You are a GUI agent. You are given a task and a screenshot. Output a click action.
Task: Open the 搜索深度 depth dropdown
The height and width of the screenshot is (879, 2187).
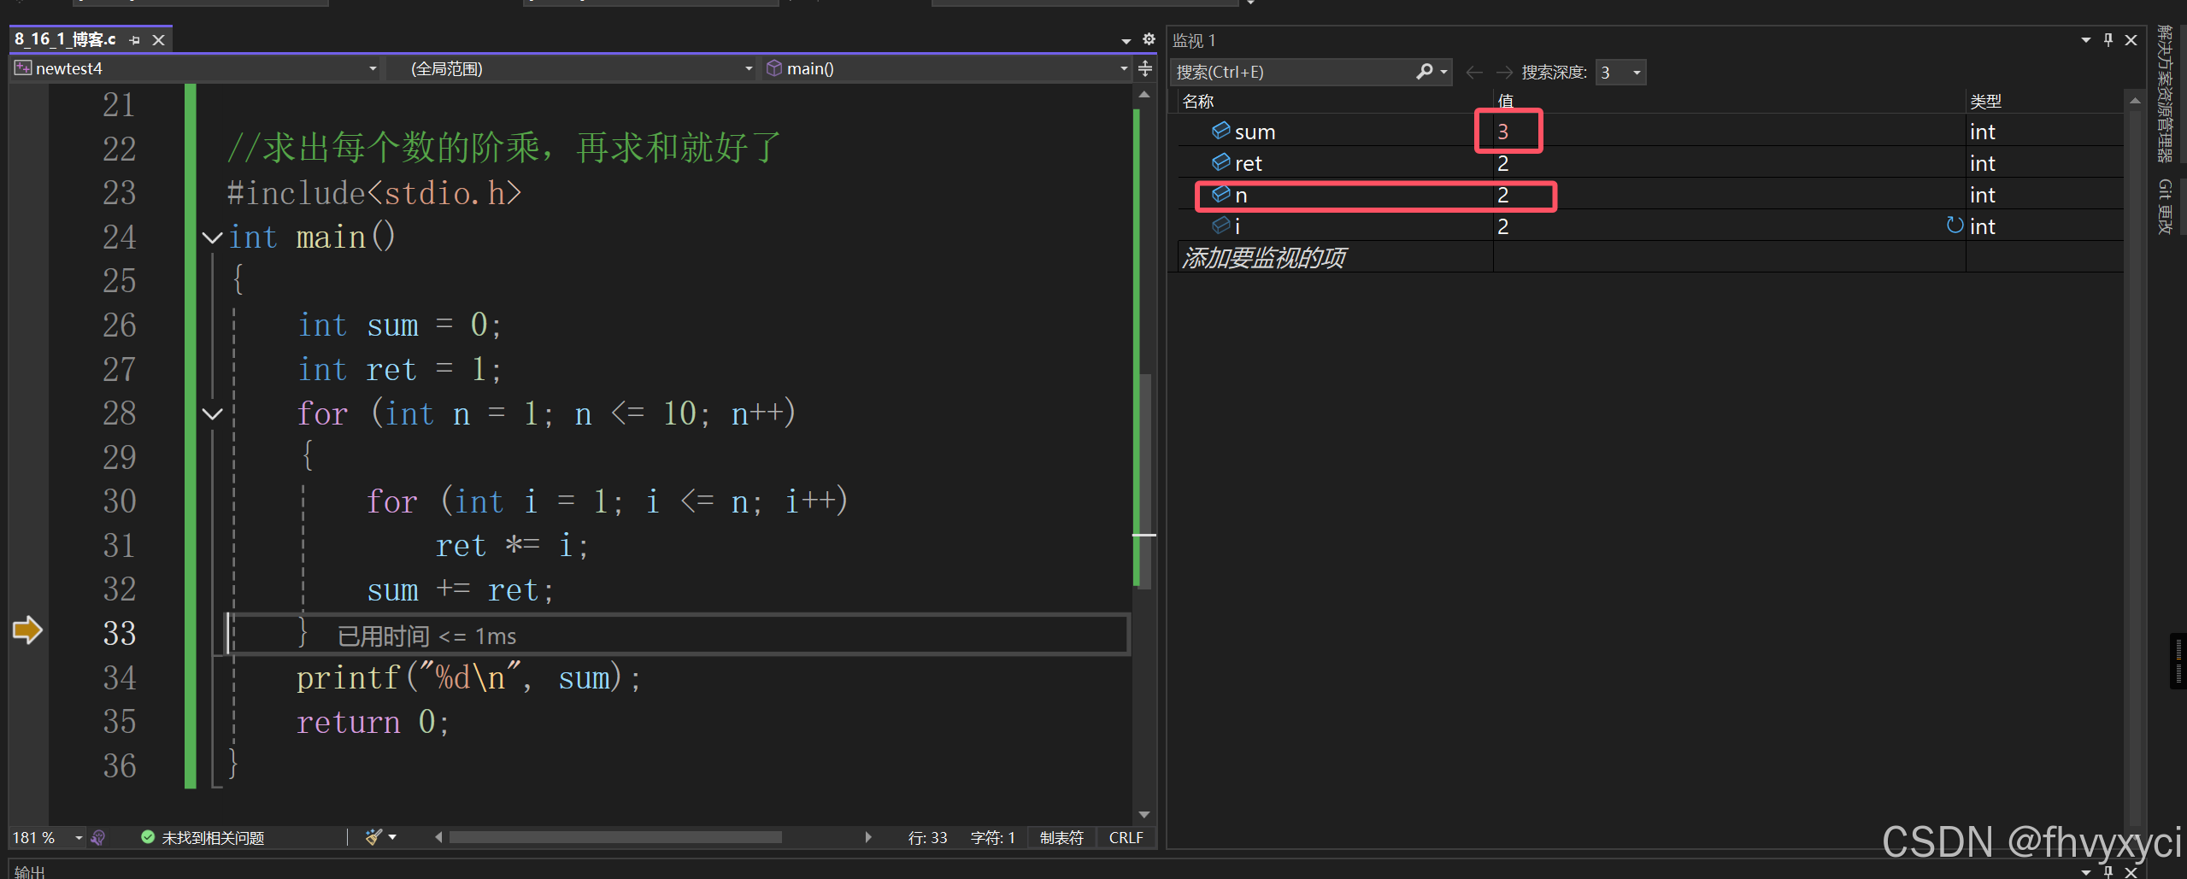1620,73
